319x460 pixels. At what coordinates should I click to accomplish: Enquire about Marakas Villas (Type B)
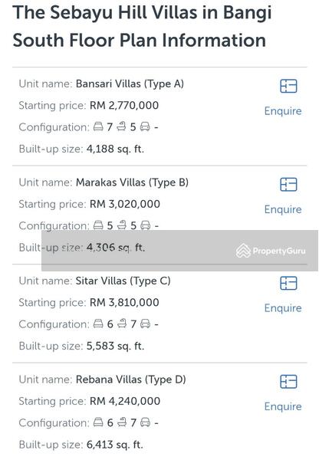pos(283,209)
